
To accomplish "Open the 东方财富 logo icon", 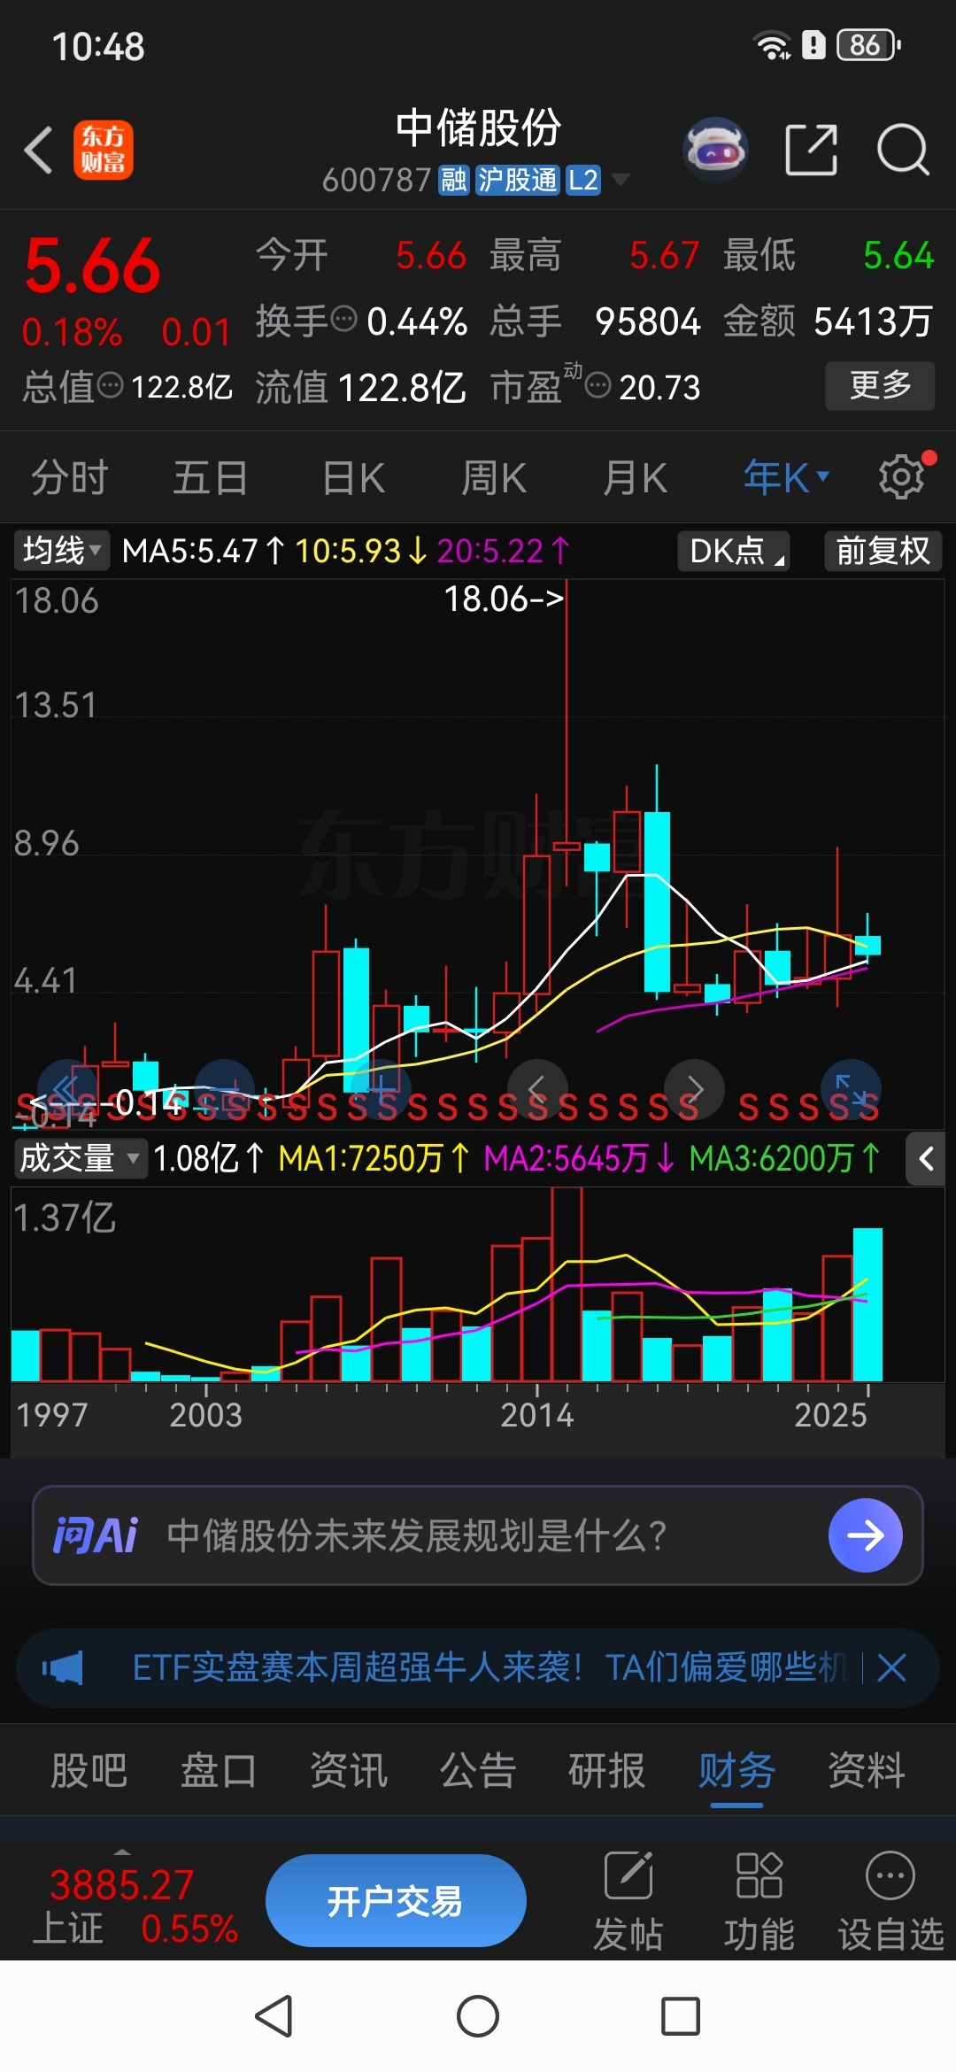I will [x=104, y=150].
